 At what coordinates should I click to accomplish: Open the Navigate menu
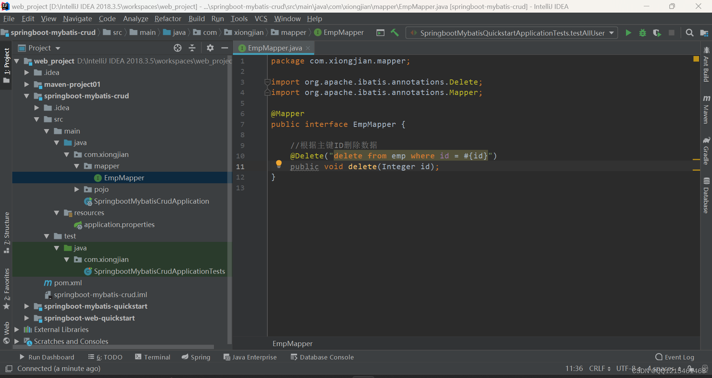(77, 19)
